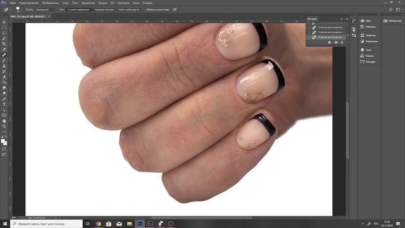
Task: Toggle Quick Mask mode
Action: click(x=4, y=149)
